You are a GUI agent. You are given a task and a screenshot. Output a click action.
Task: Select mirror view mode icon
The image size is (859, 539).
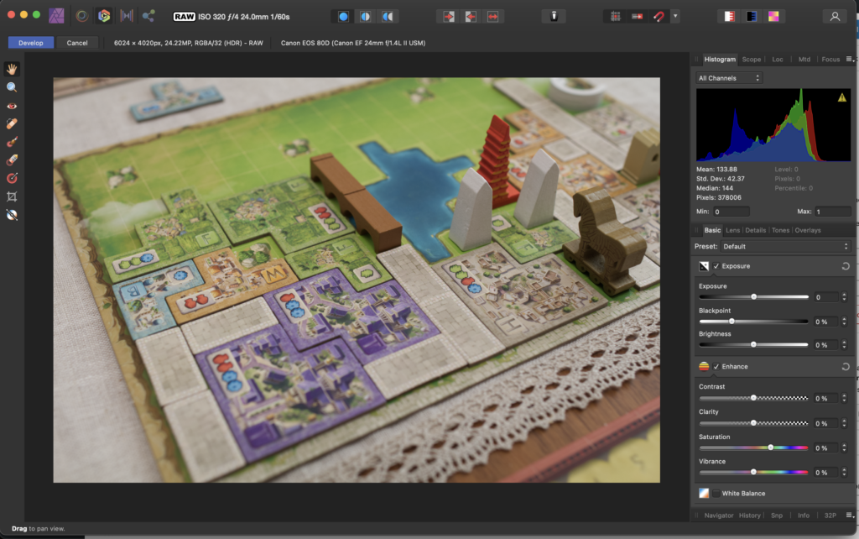point(388,17)
